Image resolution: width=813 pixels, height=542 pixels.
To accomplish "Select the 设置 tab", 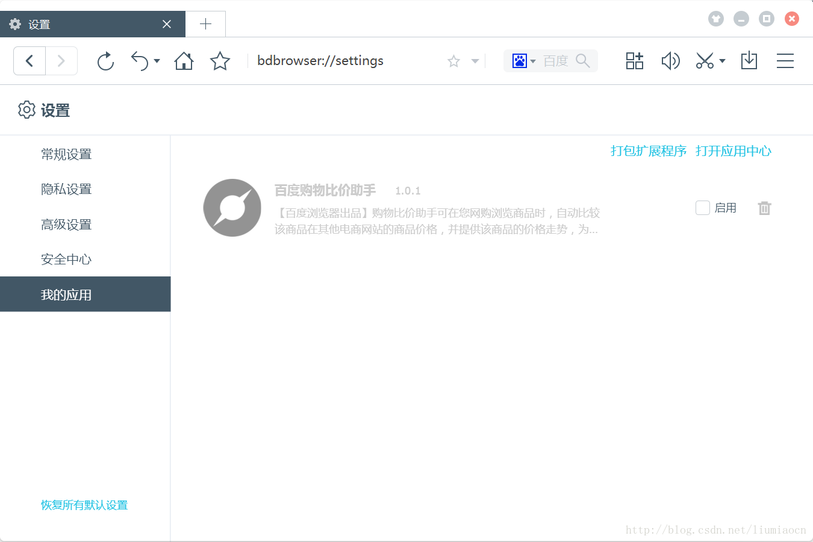I will 93,24.
